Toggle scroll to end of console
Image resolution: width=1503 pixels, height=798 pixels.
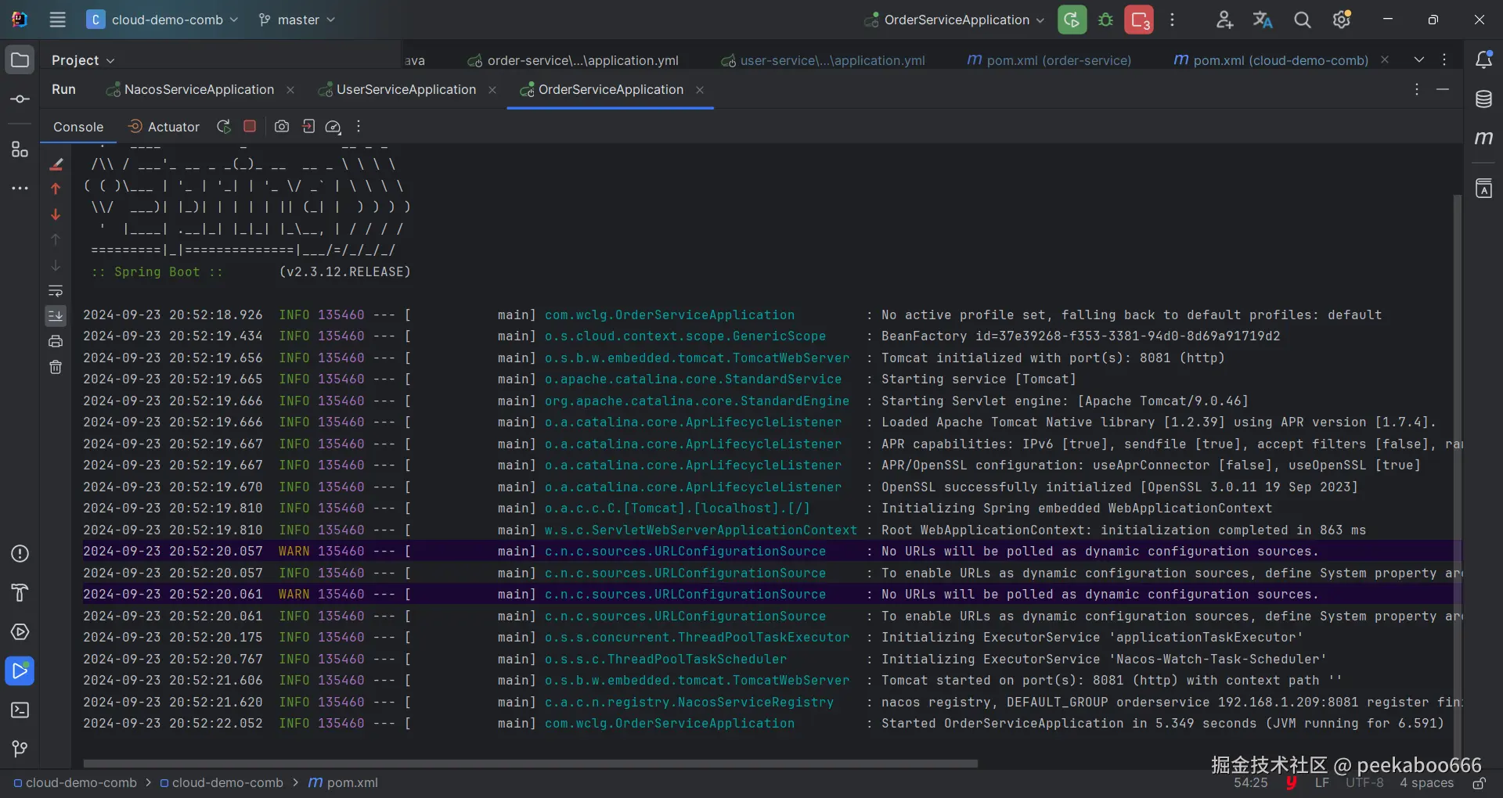[x=56, y=316]
